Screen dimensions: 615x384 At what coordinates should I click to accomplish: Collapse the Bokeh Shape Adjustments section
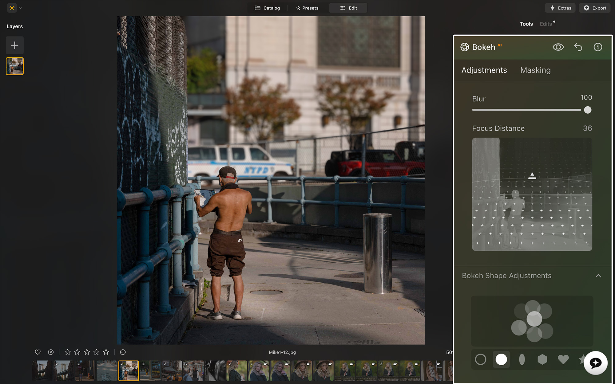598,276
